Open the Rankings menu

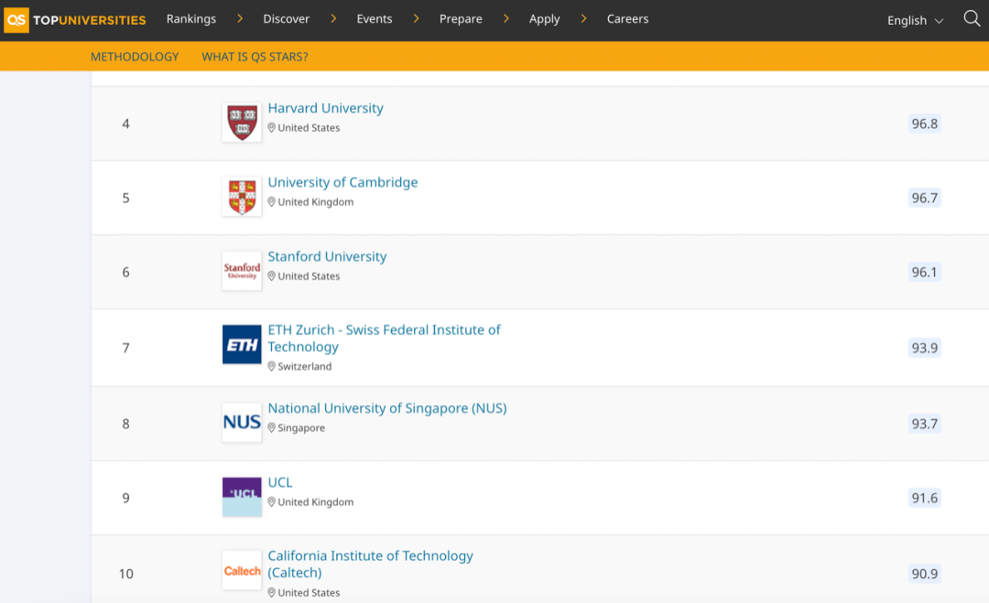click(x=191, y=19)
